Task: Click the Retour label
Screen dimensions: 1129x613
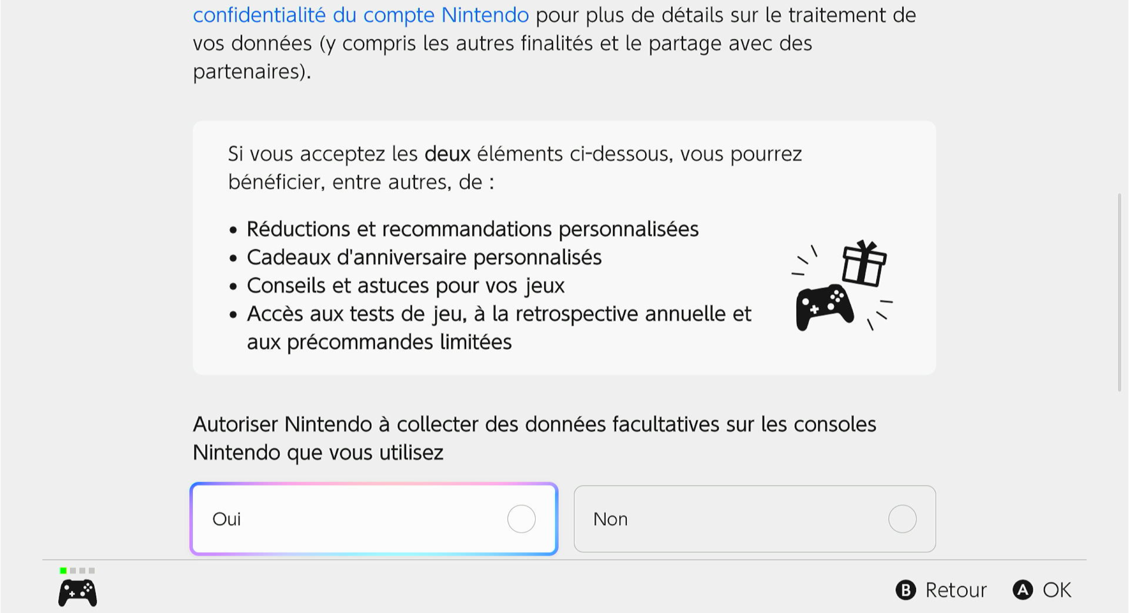Action: point(955,590)
